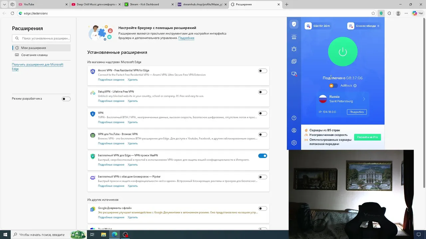This screenshot has width=426, height=239.
Task: Focus the installed extensions search field
Action: 41,38
